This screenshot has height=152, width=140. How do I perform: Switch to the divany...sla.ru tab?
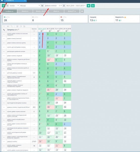pyautogui.click(x=41, y=11)
